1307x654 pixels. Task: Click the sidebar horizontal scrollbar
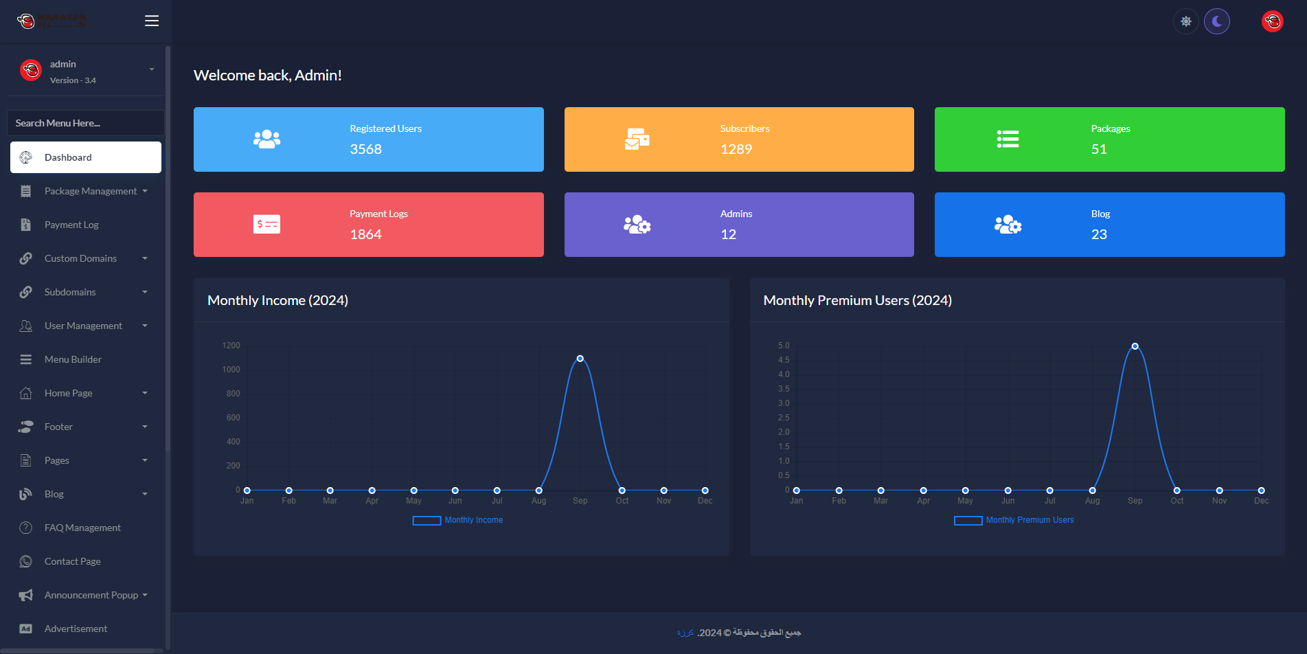[77, 651]
